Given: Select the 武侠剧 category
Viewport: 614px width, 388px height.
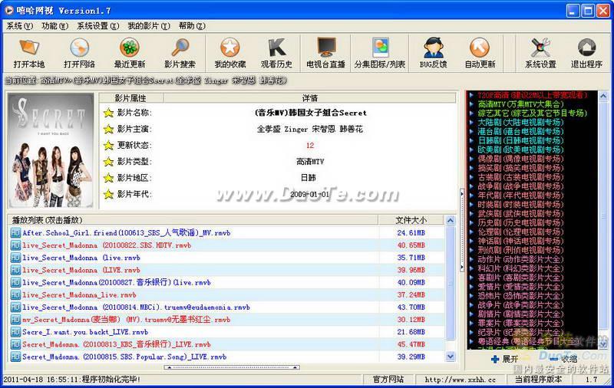Looking at the screenshot, I should coord(520,214).
